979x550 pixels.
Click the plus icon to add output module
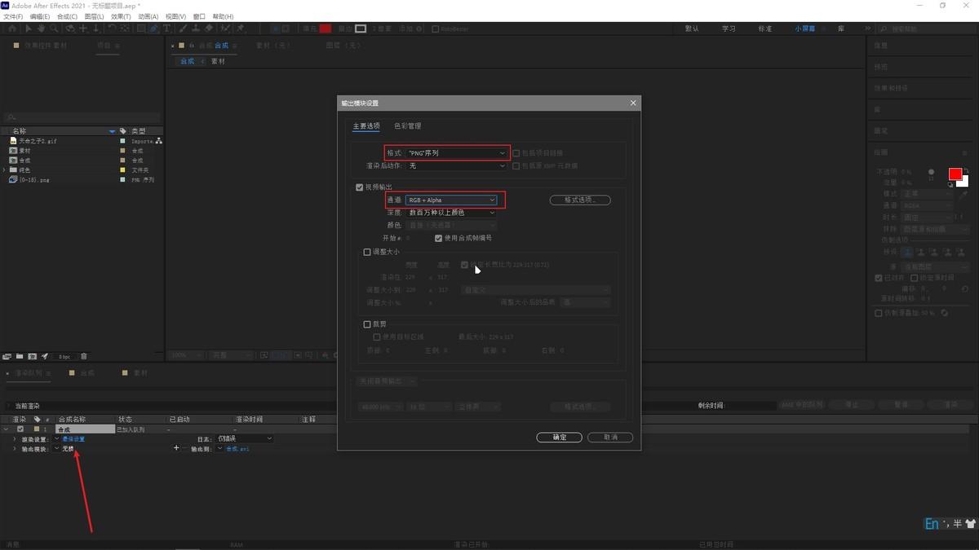(x=176, y=448)
